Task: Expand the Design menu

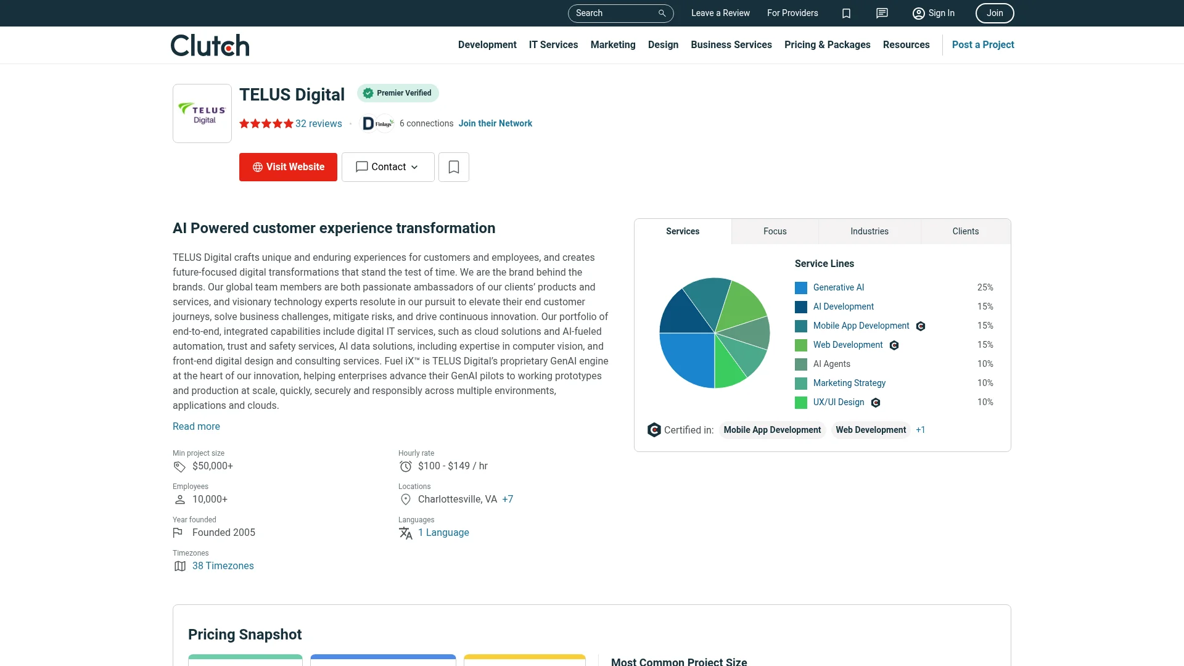Action: [x=663, y=45]
